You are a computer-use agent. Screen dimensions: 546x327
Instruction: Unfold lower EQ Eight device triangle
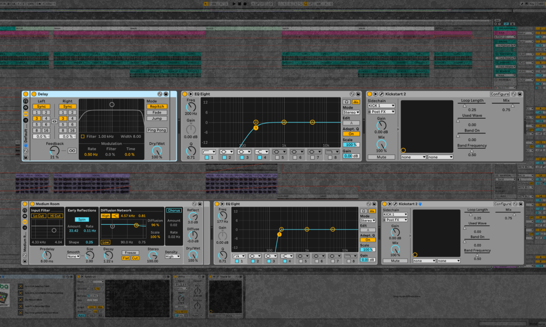click(222, 204)
